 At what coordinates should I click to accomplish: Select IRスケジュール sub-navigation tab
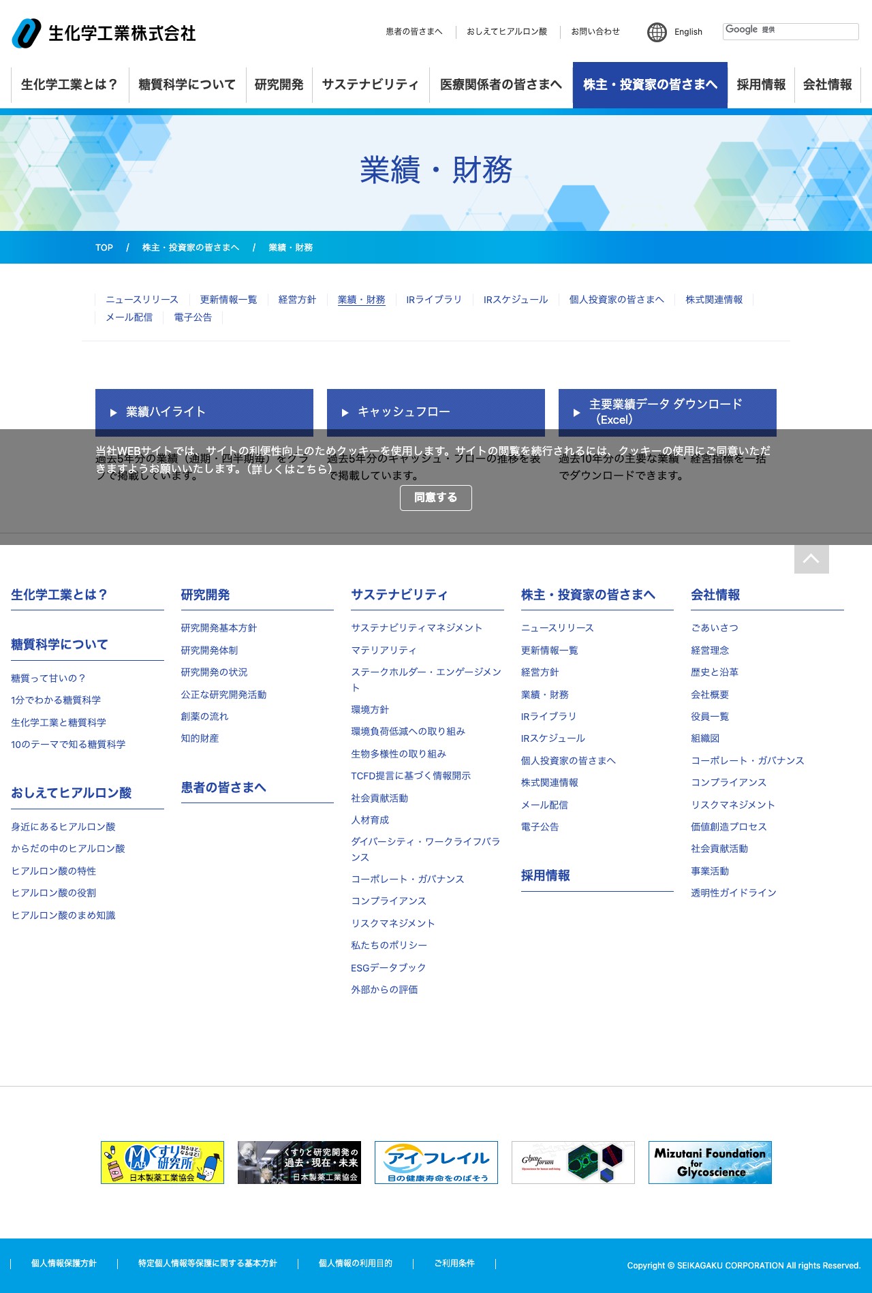(x=516, y=300)
